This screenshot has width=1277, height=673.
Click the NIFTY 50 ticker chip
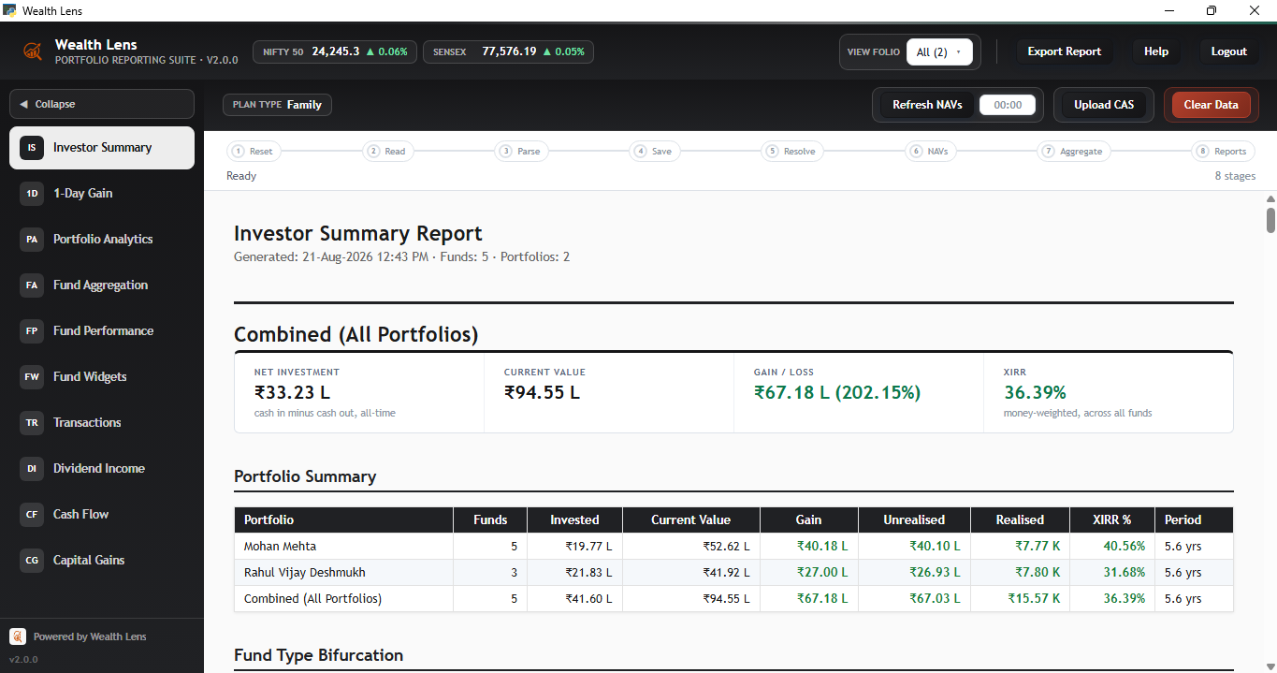(335, 52)
